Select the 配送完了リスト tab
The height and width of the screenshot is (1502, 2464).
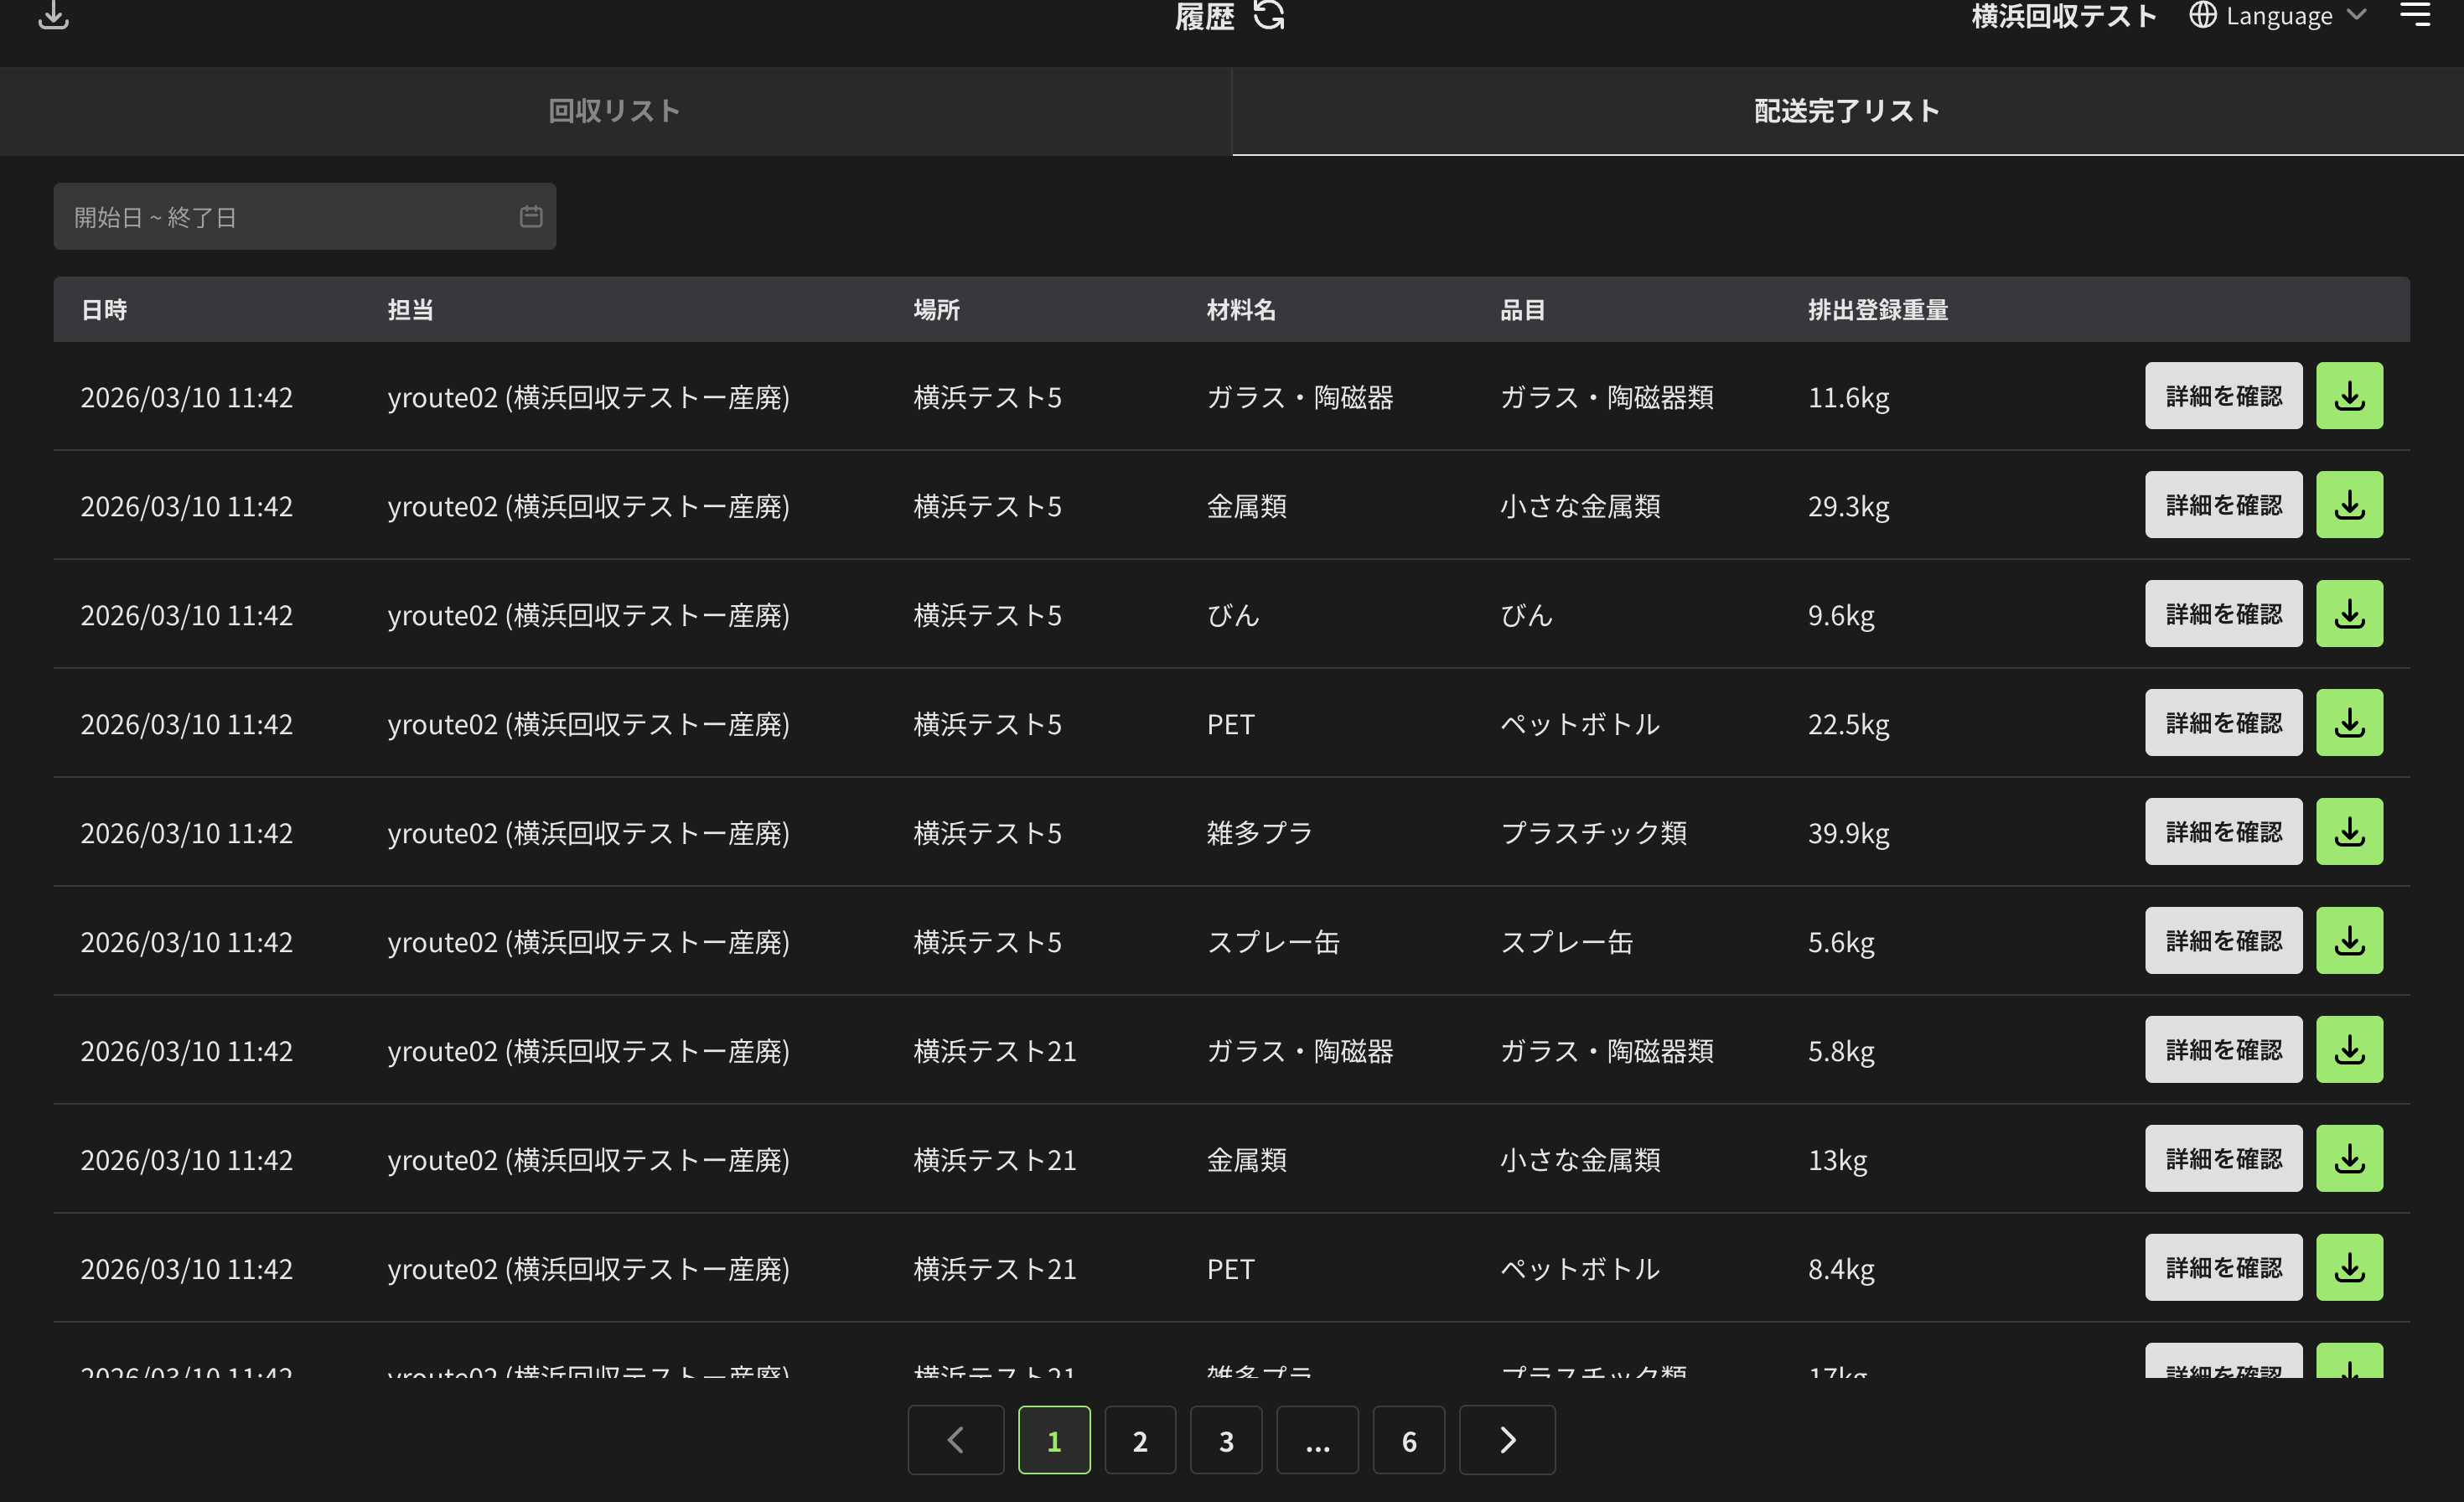pyautogui.click(x=1848, y=111)
